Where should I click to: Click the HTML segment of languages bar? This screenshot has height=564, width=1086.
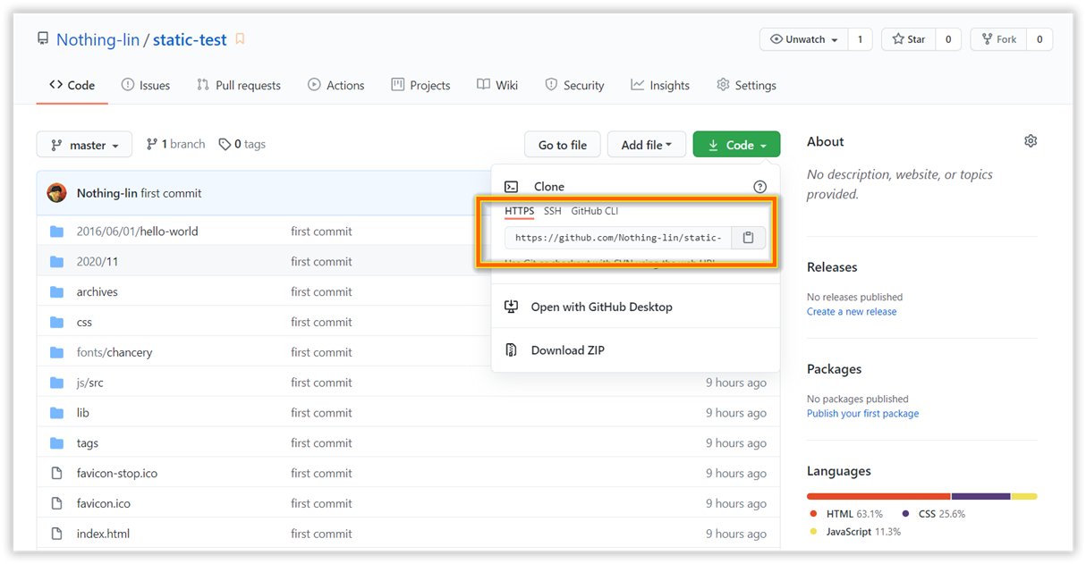click(x=878, y=496)
